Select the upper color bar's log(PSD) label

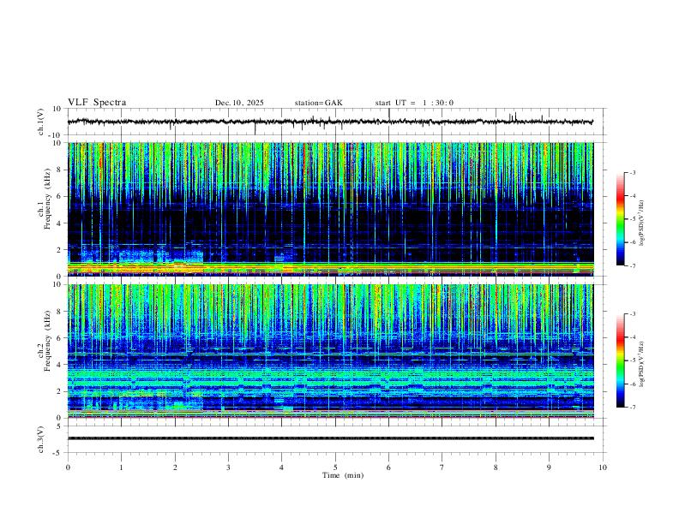(641, 223)
